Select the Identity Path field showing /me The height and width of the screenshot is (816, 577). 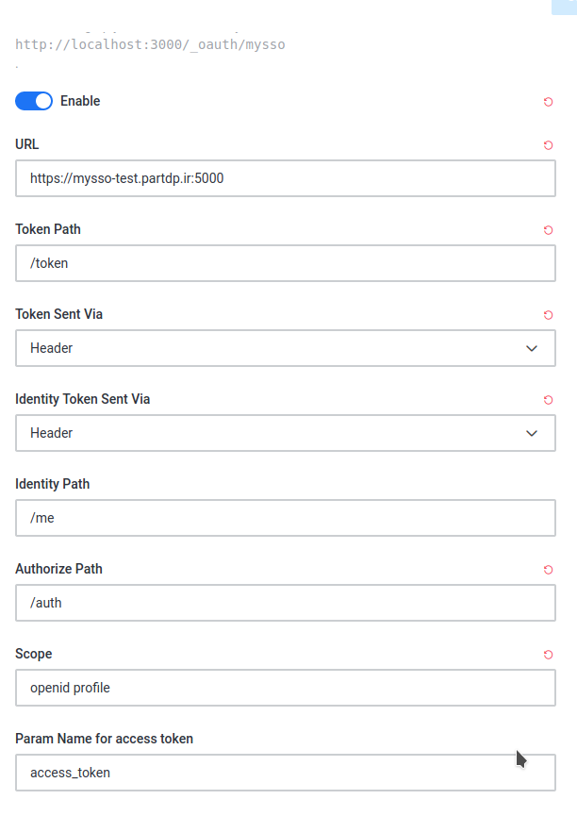[283, 518]
